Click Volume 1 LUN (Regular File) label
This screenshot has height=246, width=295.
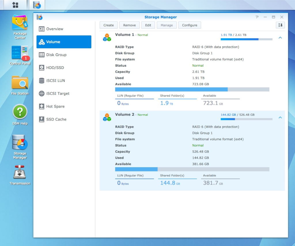pos(130,96)
